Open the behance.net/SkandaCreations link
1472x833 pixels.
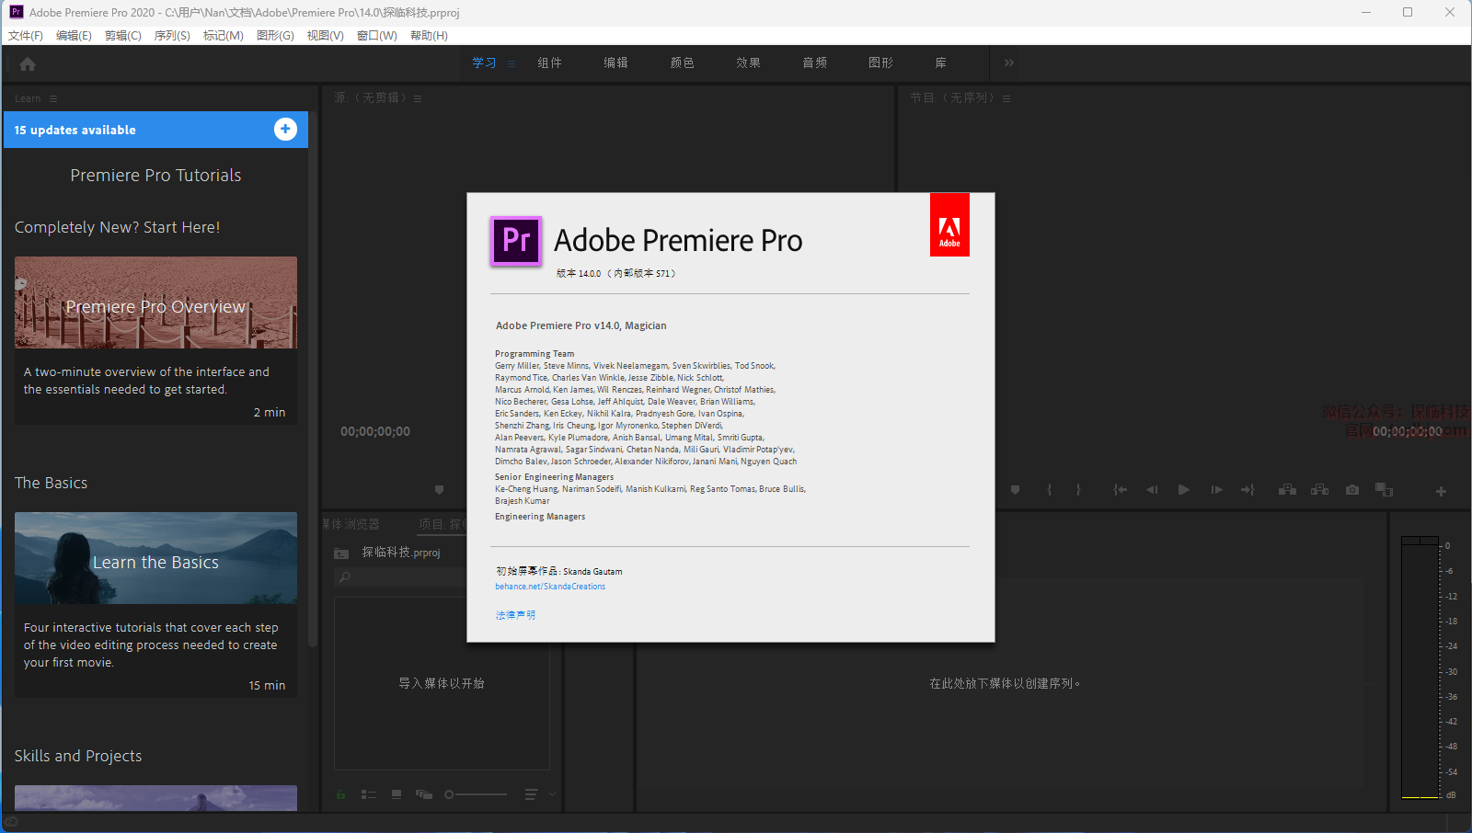pos(550,587)
